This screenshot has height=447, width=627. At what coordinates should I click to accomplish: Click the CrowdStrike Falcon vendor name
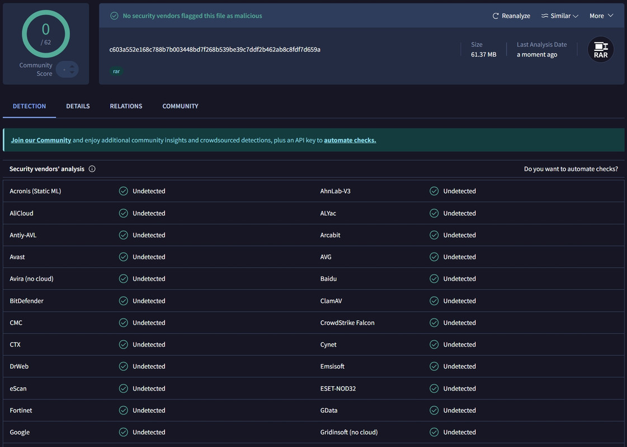[x=347, y=323]
